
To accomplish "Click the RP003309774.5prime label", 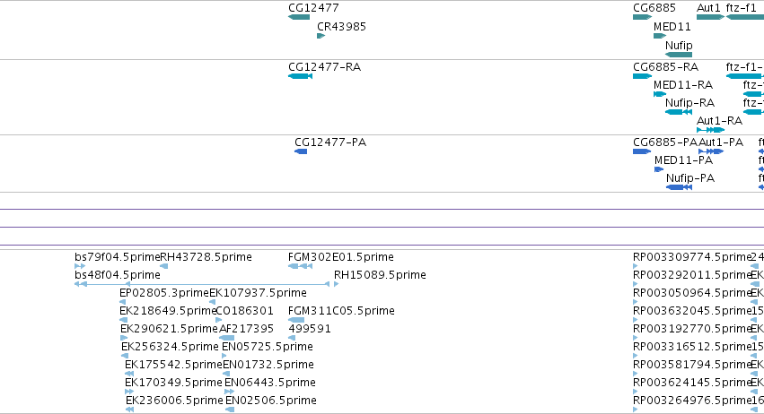I will pyautogui.click(x=692, y=257).
